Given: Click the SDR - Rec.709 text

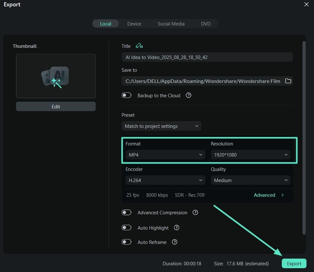Looking at the screenshot, I should coord(190,195).
